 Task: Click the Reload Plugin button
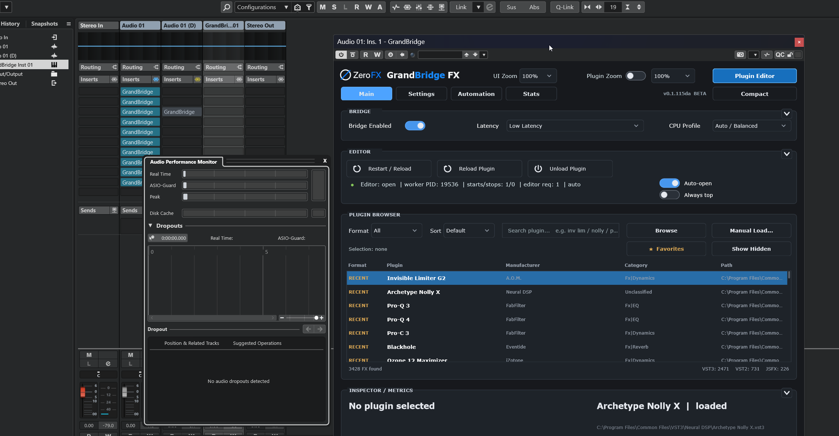point(479,168)
